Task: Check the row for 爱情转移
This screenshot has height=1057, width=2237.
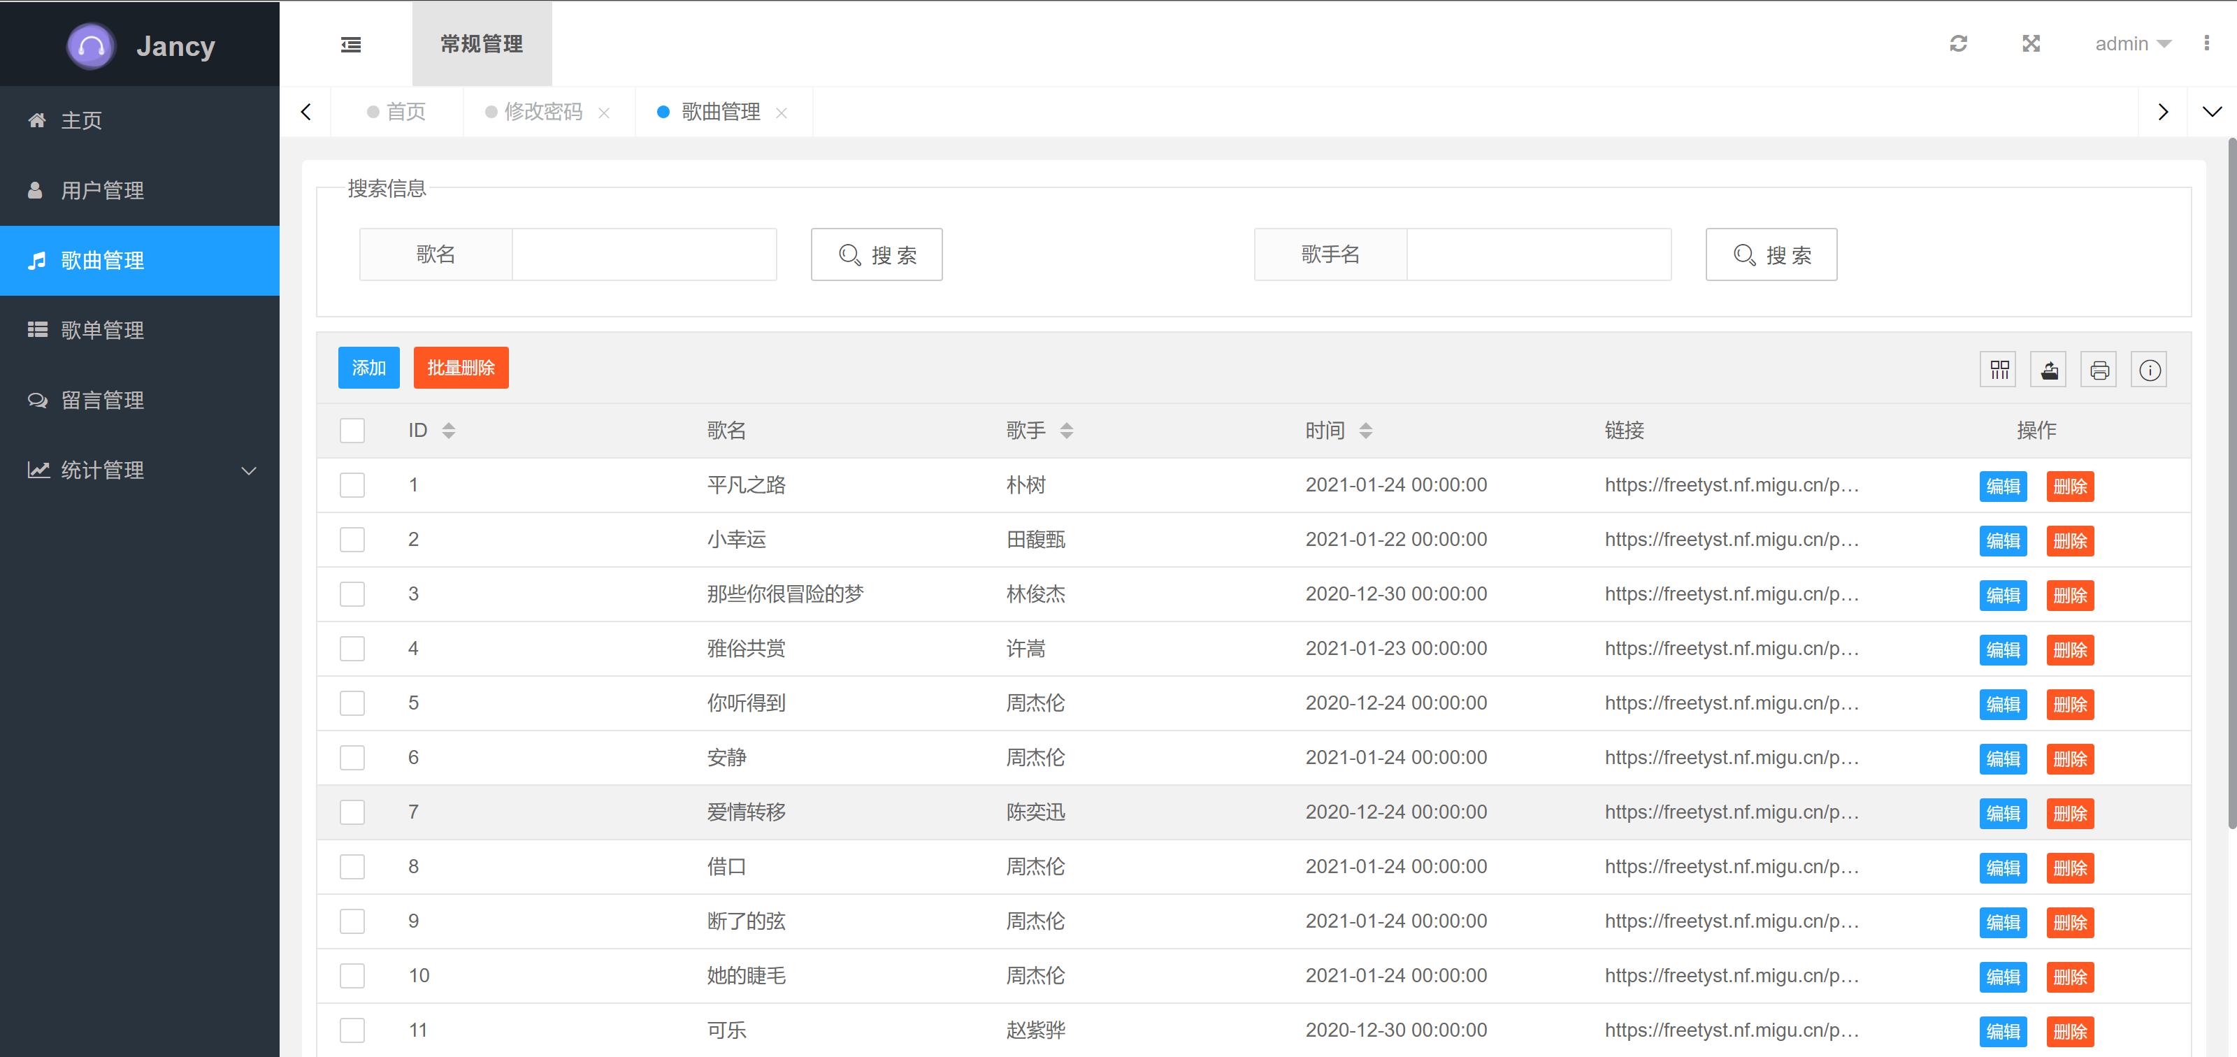Action: click(x=352, y=813)
